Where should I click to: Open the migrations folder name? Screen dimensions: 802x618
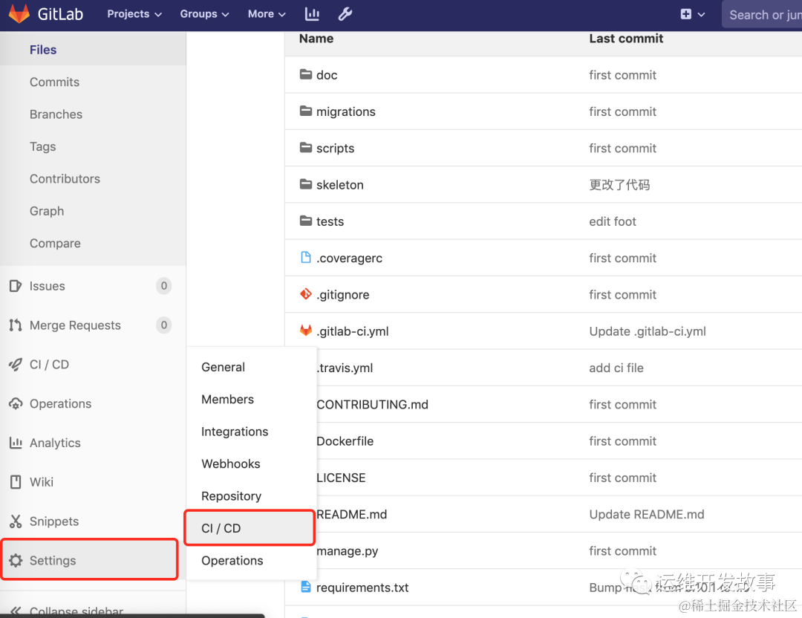click(346, 111)
